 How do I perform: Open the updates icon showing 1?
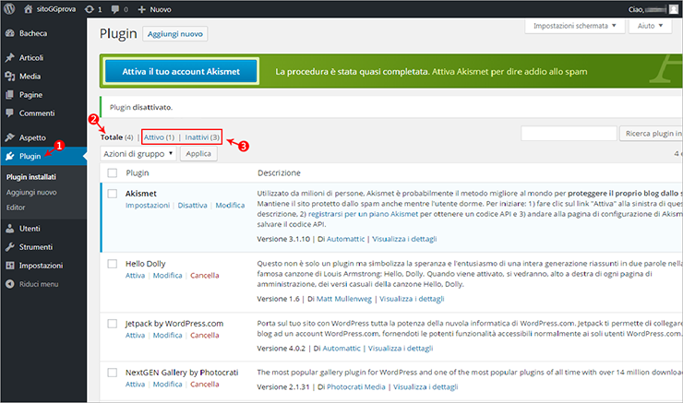coord(93,9)
